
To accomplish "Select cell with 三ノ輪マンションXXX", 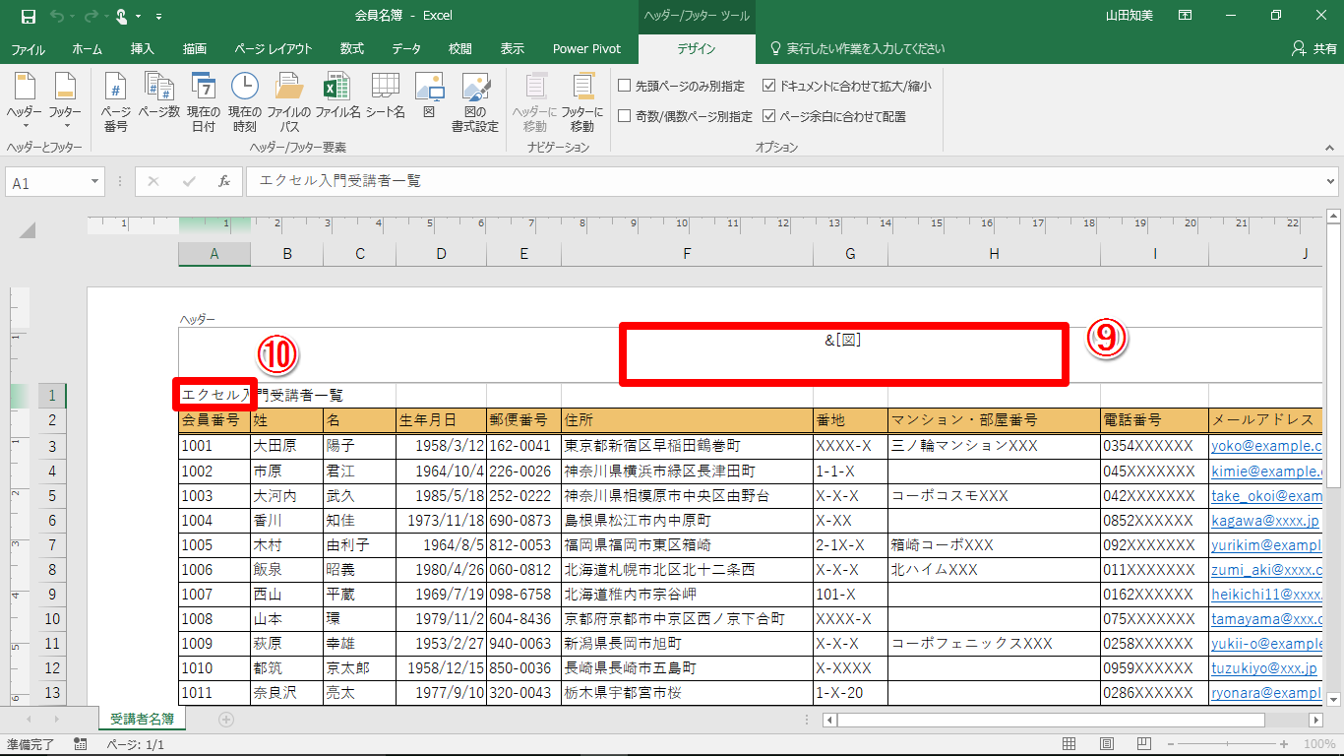I will 994,446.
